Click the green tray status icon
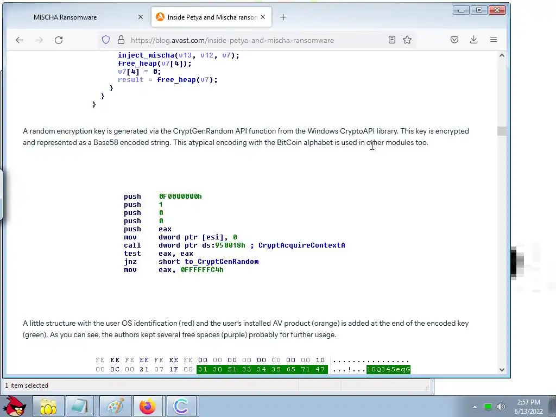556x417 pixels. click(x=488, y=407)
